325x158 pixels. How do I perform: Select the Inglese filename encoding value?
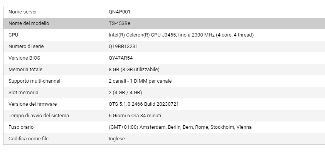coord(116,139)
